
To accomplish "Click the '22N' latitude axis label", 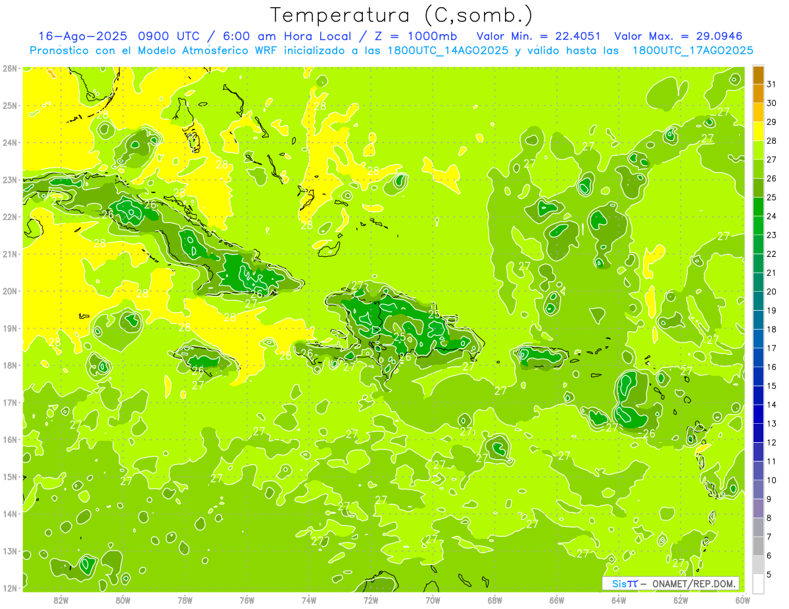I will (9, 217).
